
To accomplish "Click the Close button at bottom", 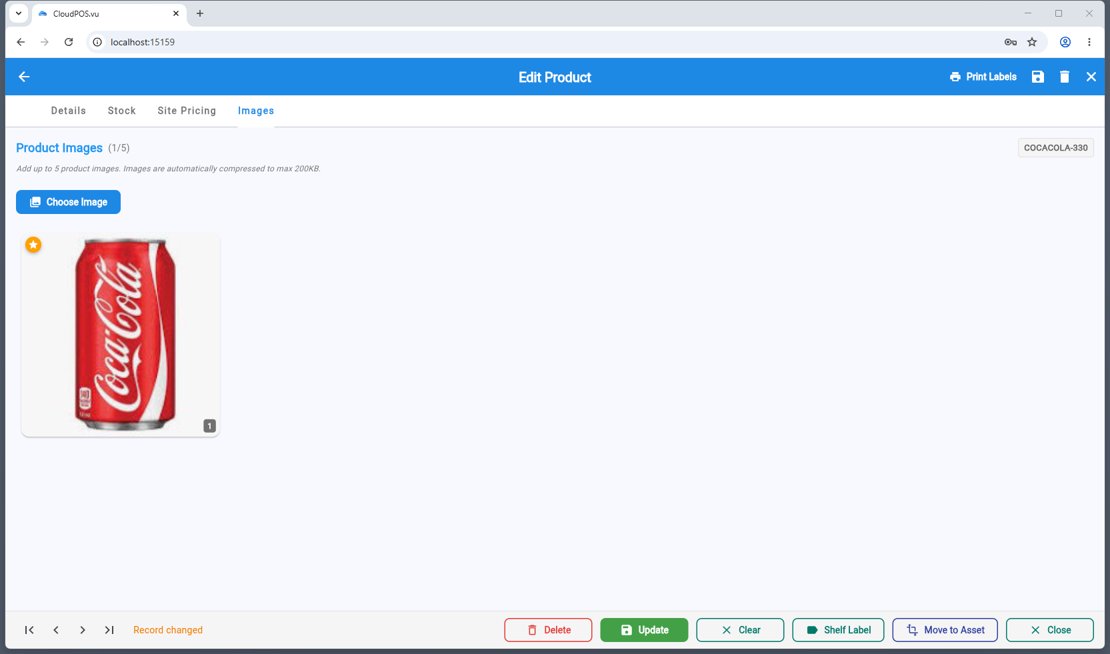I will click(x=1050, y=630).
